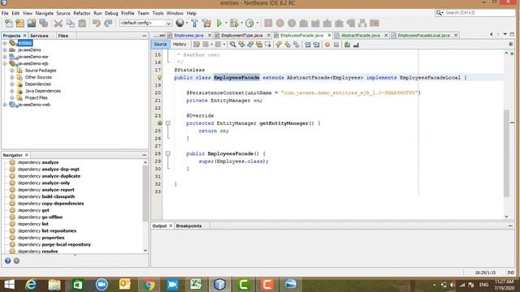This screenshot has height=292, width=520.
Task: Click the Debug Project icon
Action: pos(234,24)
